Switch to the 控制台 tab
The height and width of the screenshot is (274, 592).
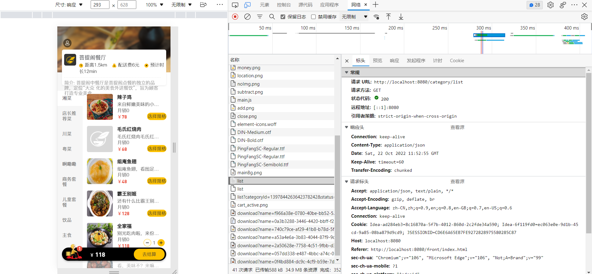tap(284, 5)
